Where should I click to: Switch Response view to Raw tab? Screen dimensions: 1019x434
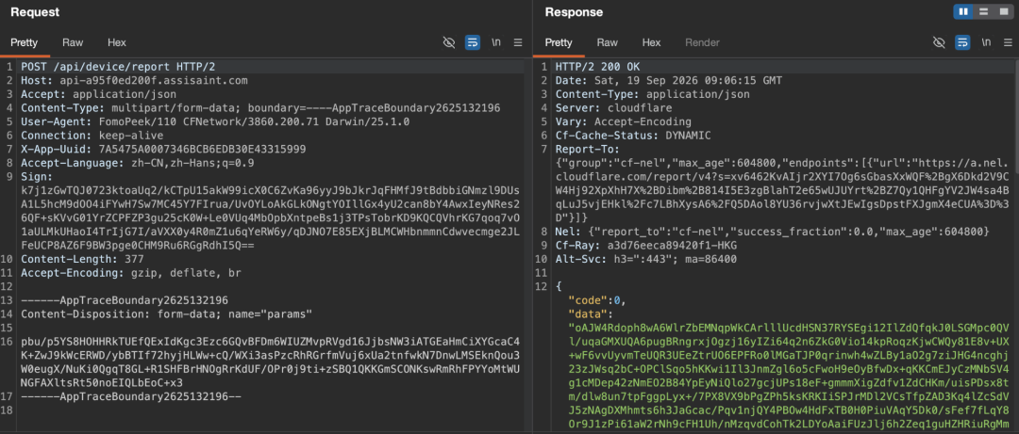pyautogui.click(x=607, y=42)
